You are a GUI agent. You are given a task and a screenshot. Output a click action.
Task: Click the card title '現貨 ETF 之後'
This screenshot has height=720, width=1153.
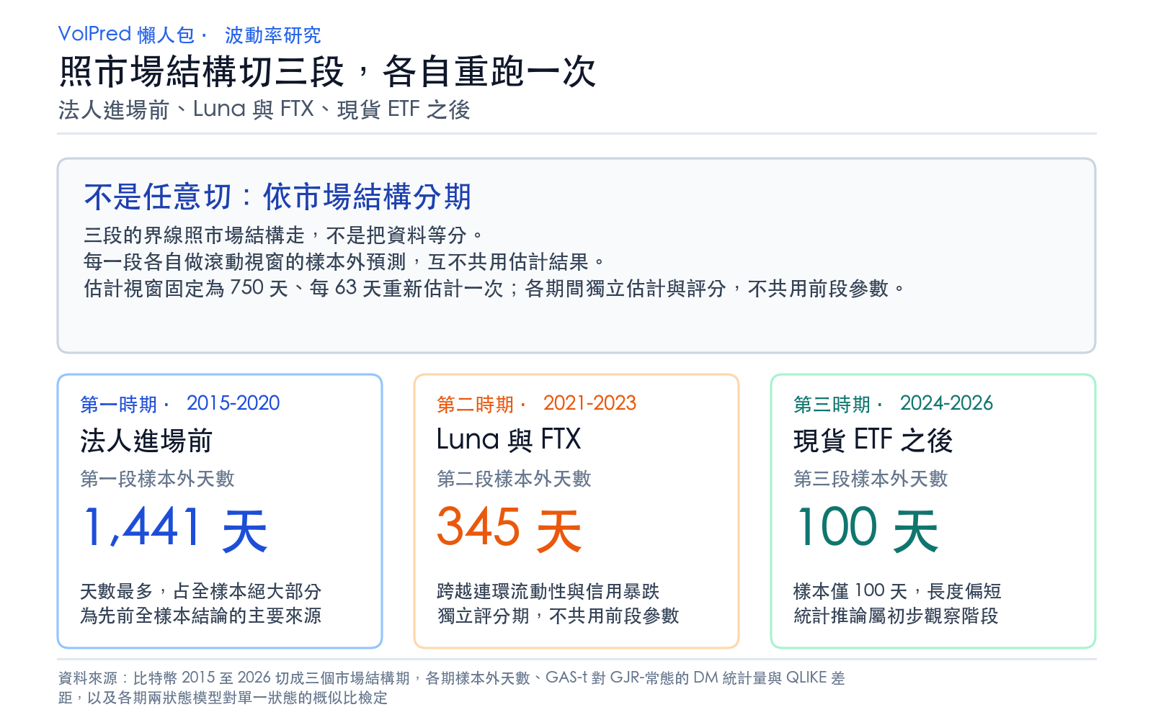(x=873, y=441)
